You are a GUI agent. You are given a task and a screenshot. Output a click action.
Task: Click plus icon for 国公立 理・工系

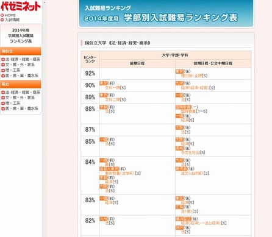pyautogui.click(x=3, y=70)
